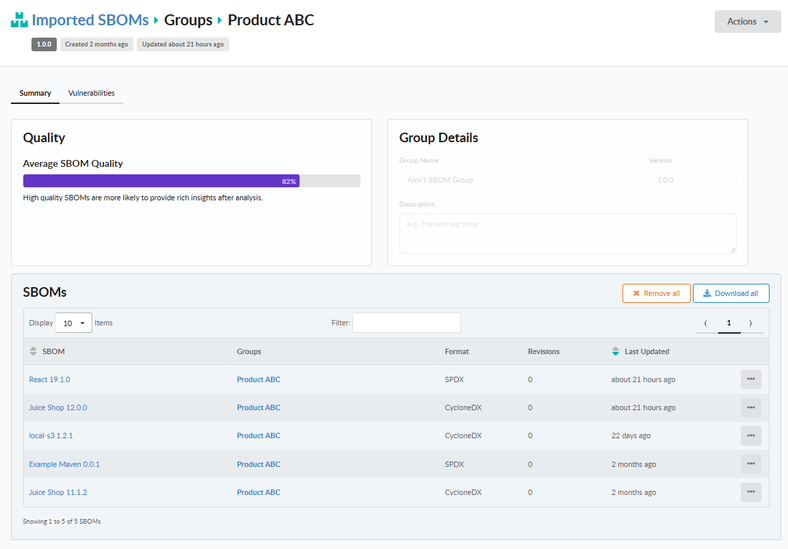The image size is (788, 549).
Task: Open the Actions dropdown
Action: [x=747, y=21]
